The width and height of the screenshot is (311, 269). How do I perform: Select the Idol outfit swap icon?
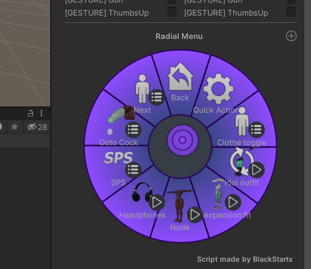point(242,162)
